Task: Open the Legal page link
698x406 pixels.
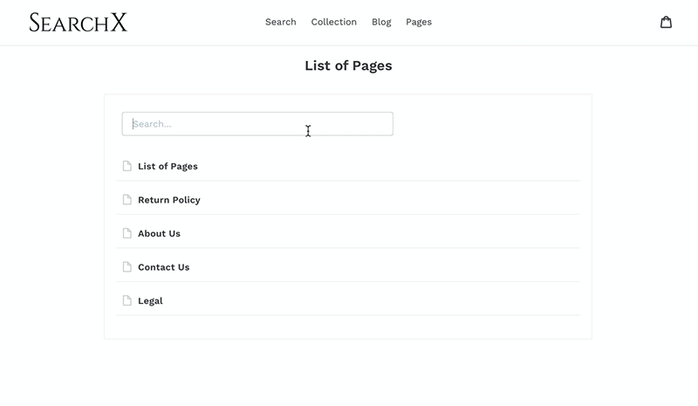Action: coord(150,300)
